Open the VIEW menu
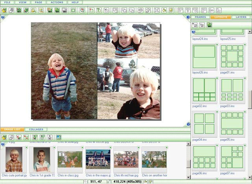 (x=22, y=2)
